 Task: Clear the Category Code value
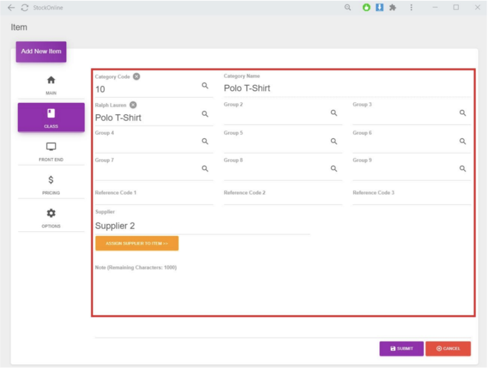137,76
